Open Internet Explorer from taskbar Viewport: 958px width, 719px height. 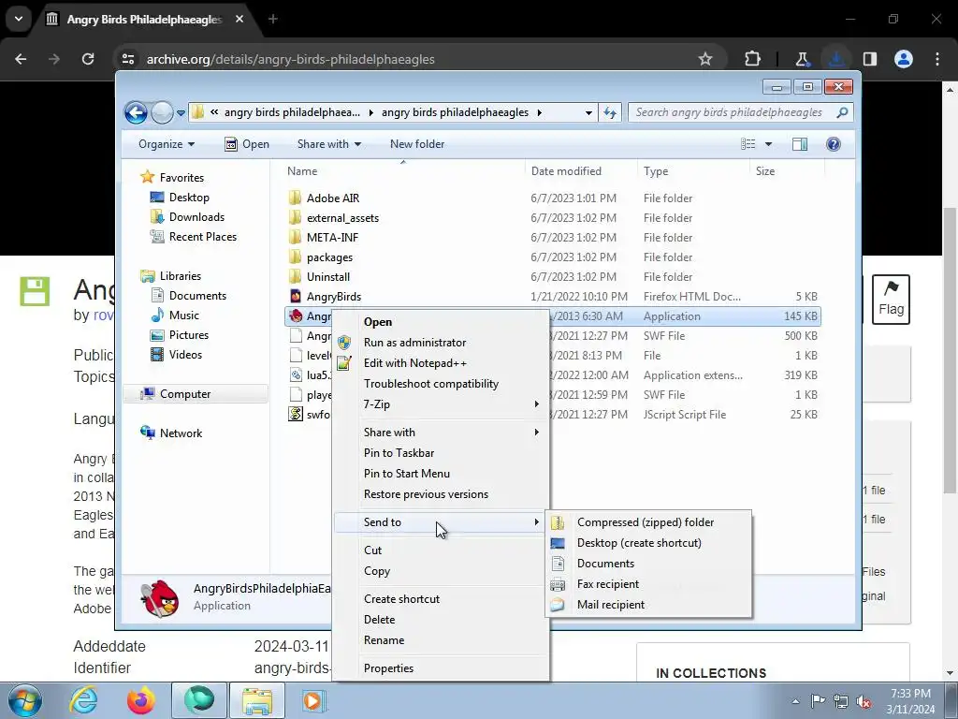(82, 700)
